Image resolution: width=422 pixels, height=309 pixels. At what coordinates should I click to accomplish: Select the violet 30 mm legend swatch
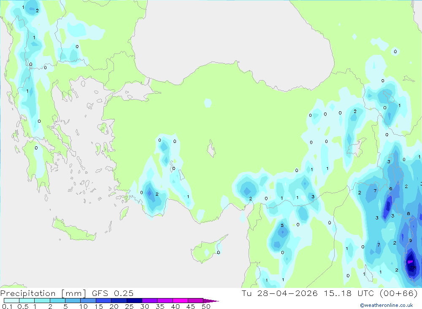pyautogui.click(x=150, y=301)
